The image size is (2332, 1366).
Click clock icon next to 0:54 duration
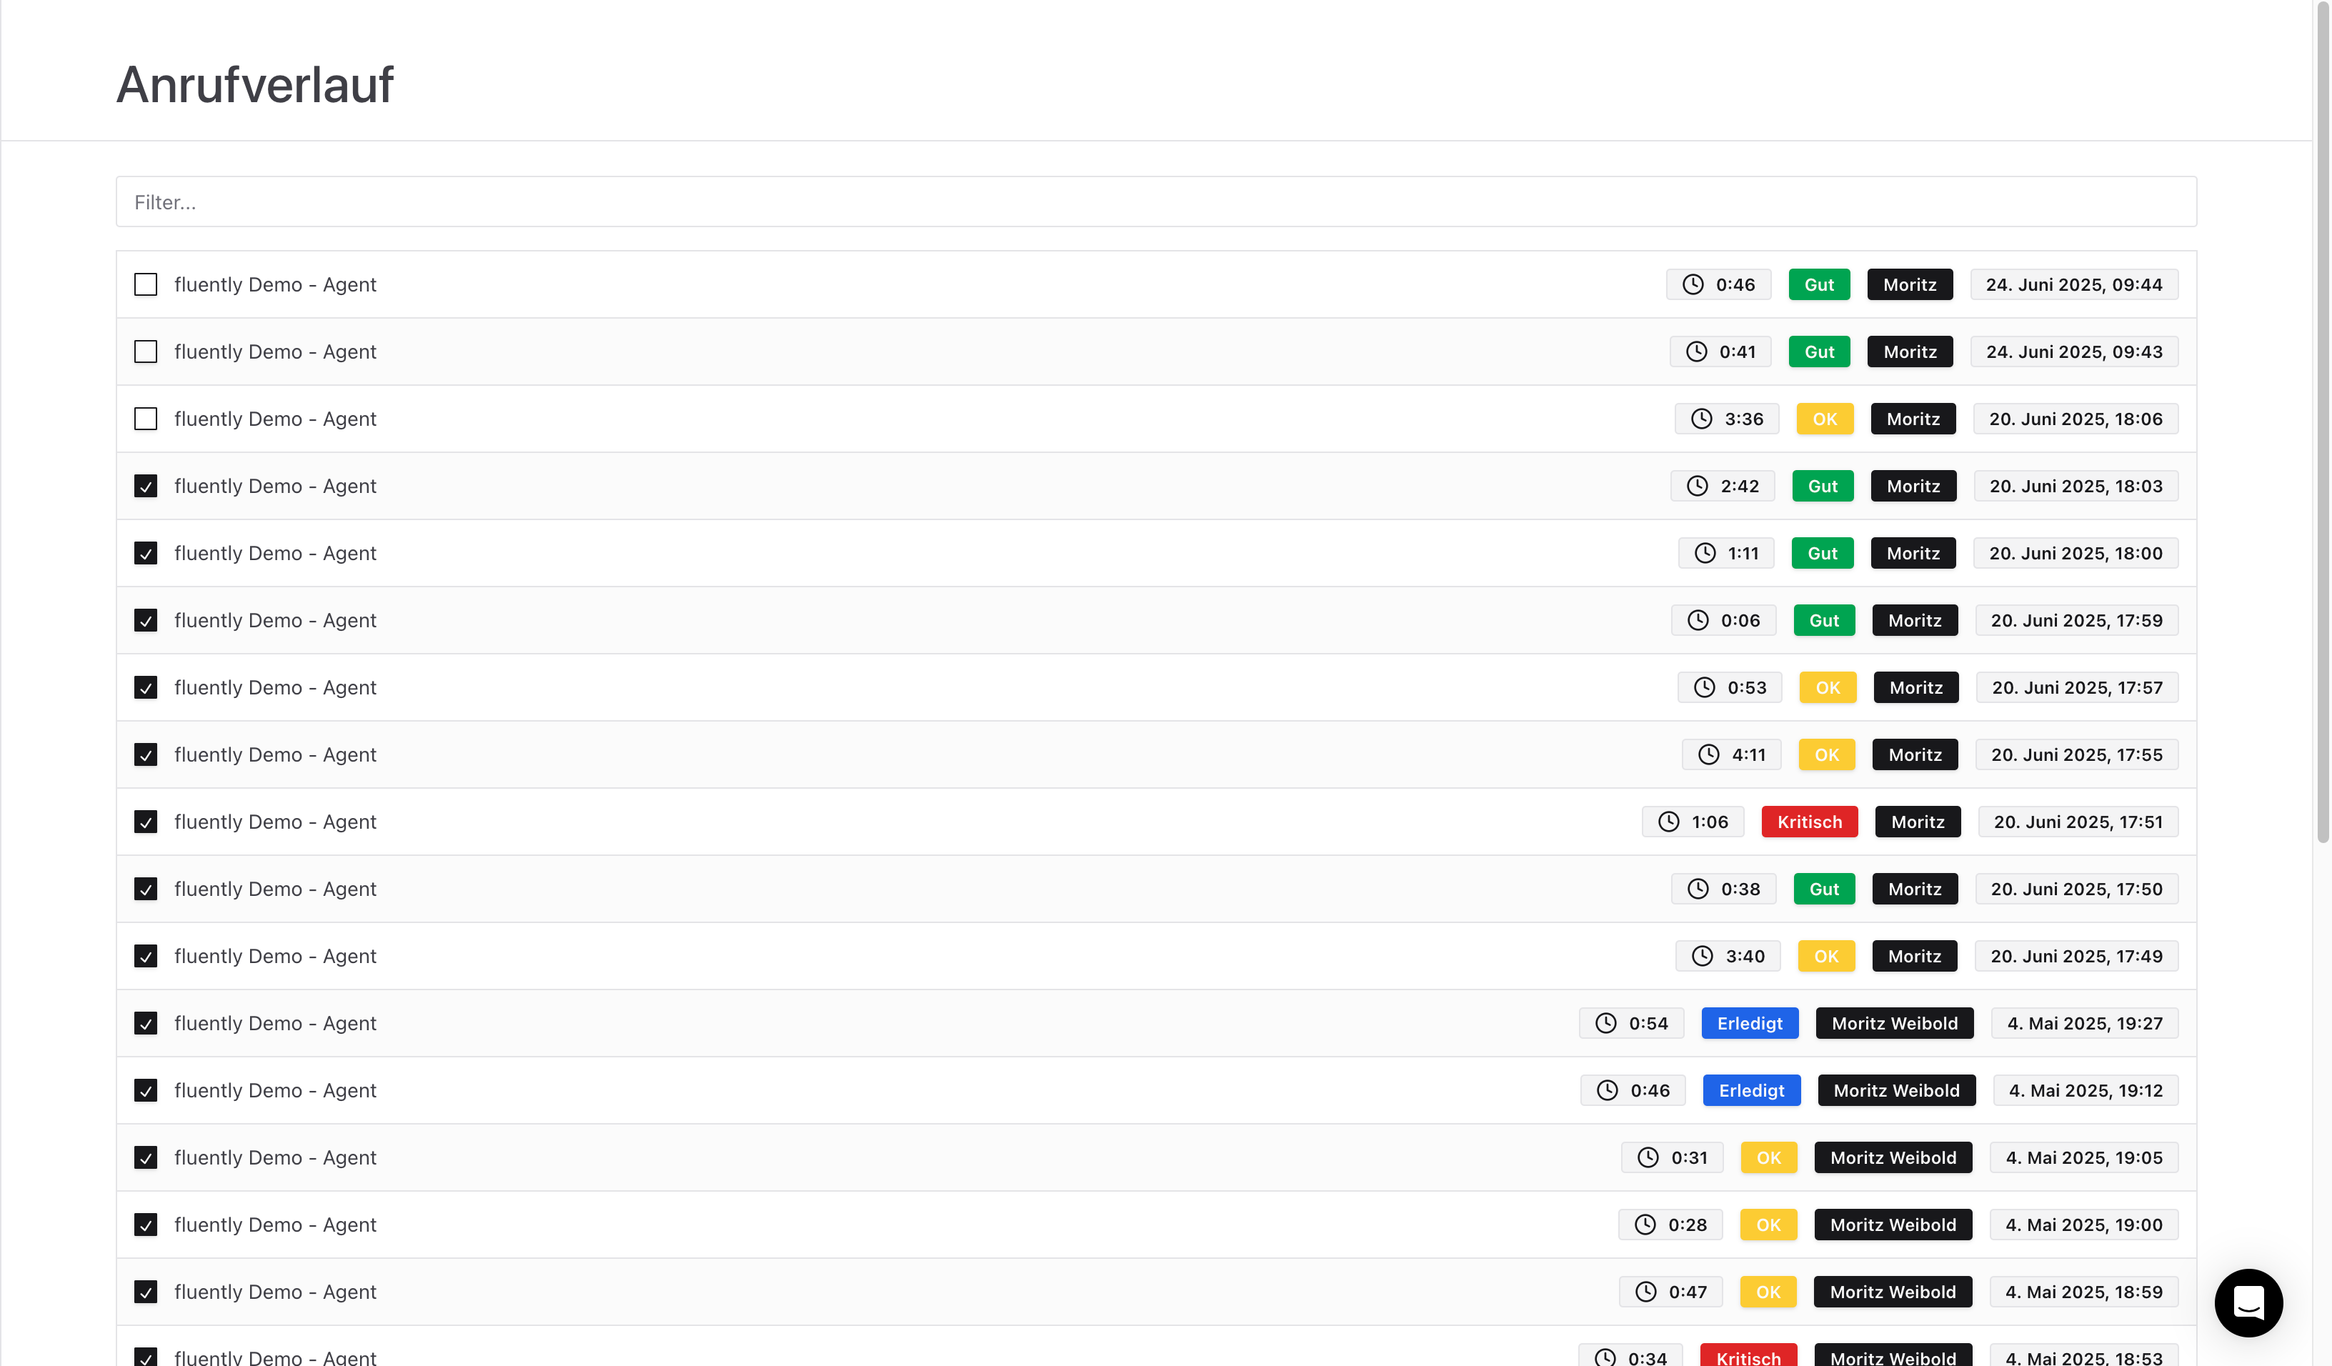1605,1022
